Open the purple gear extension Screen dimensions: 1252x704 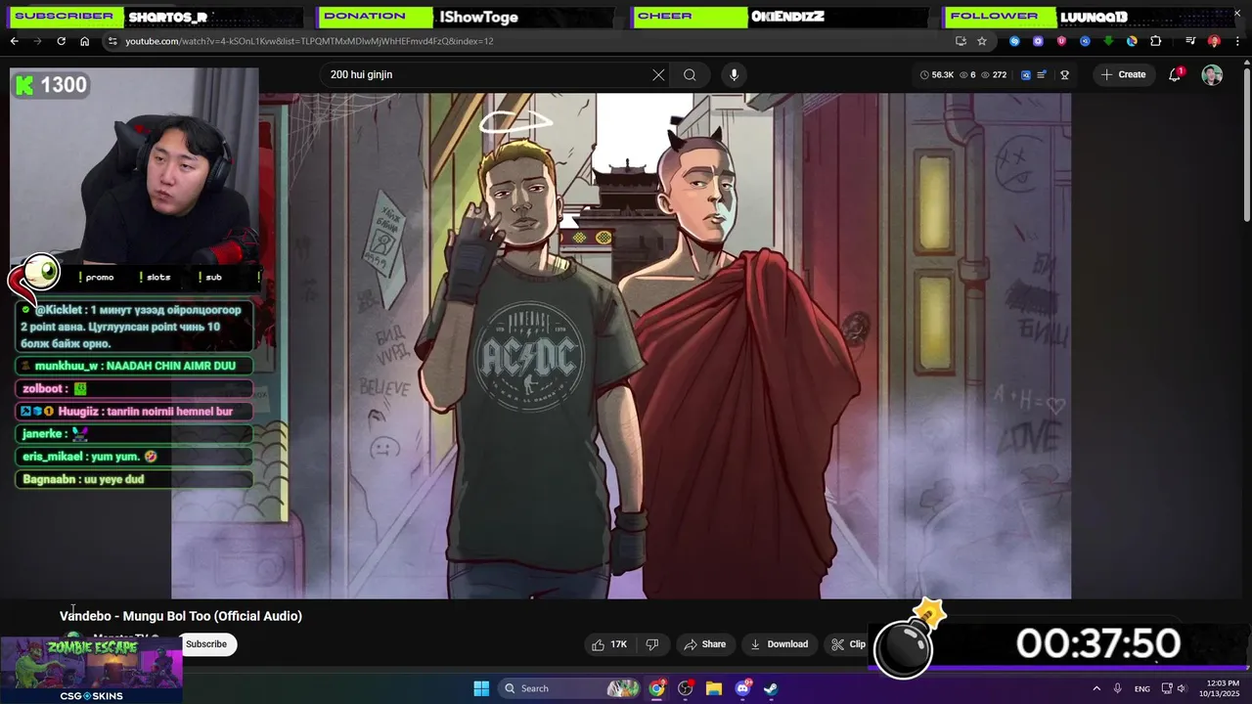(x=1038, y=41)
